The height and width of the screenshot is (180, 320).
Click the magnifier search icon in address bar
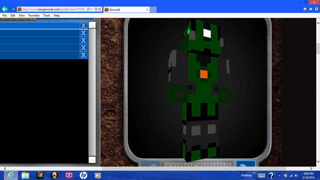pyautogui.click(x=88, y=9)
